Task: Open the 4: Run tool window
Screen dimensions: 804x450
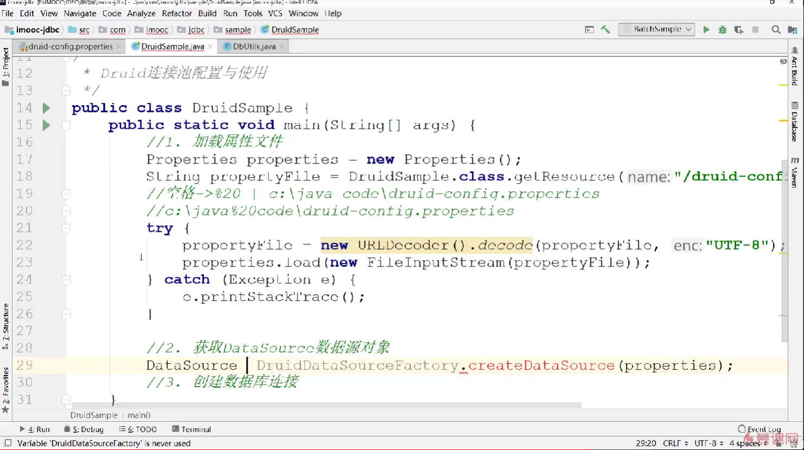Action: pos(34,429)
